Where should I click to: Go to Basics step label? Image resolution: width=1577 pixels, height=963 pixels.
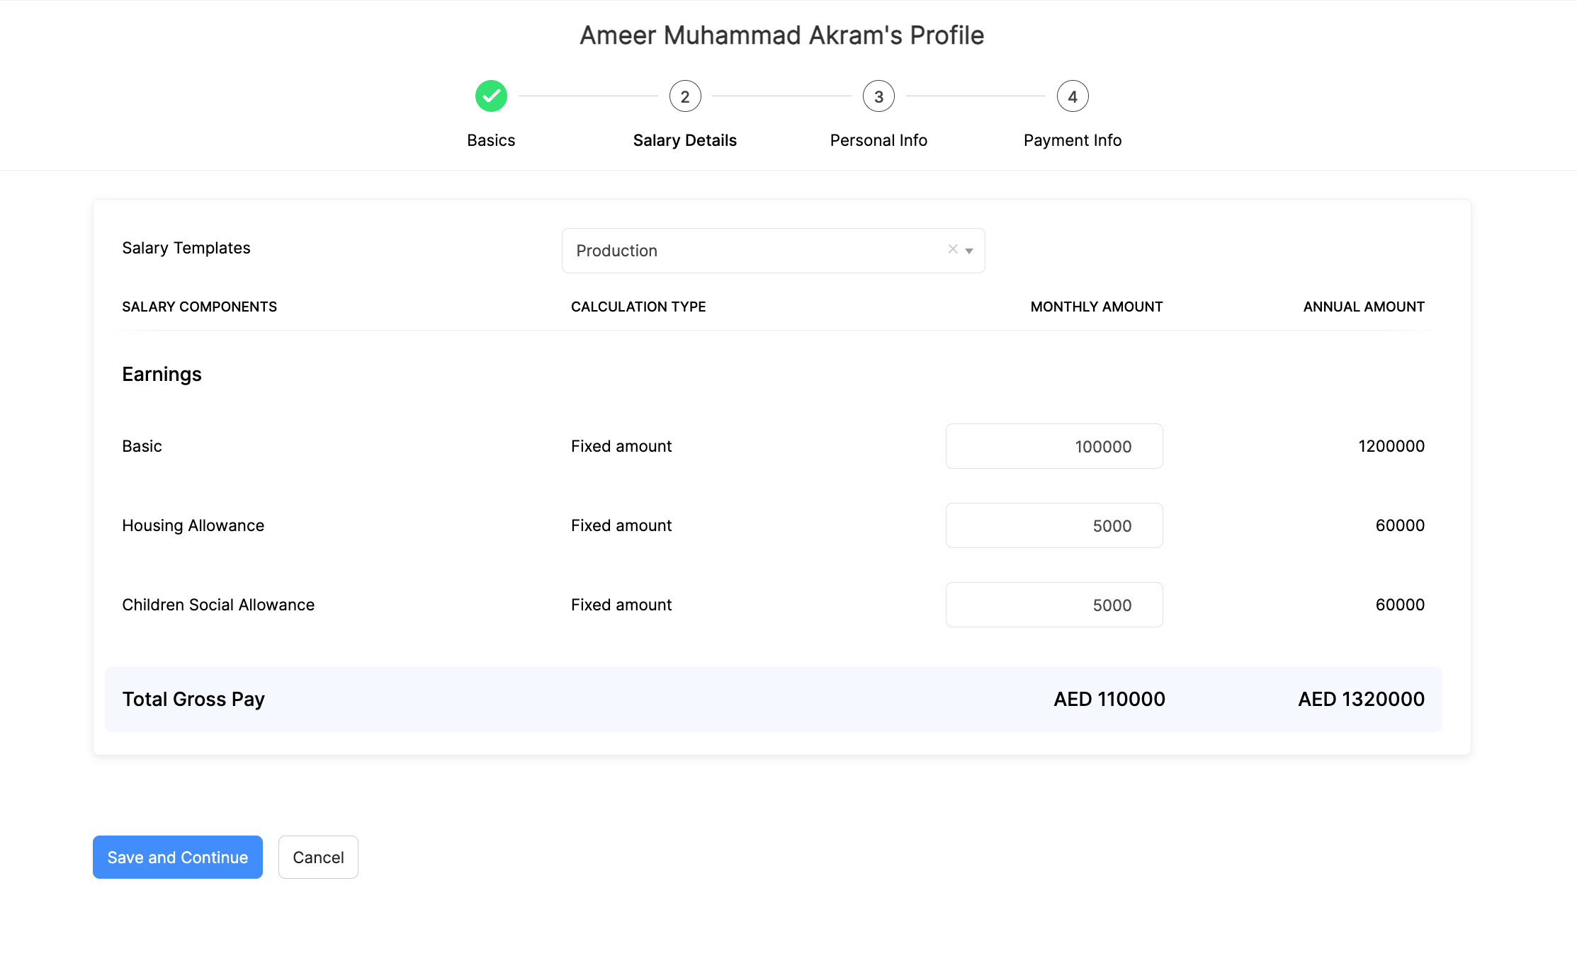491,140
